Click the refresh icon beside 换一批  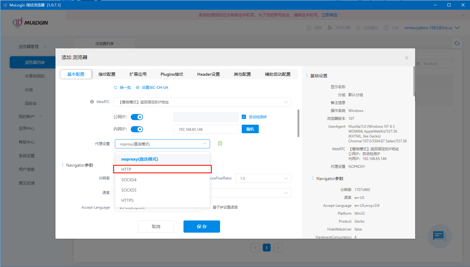tap(116, 88)
